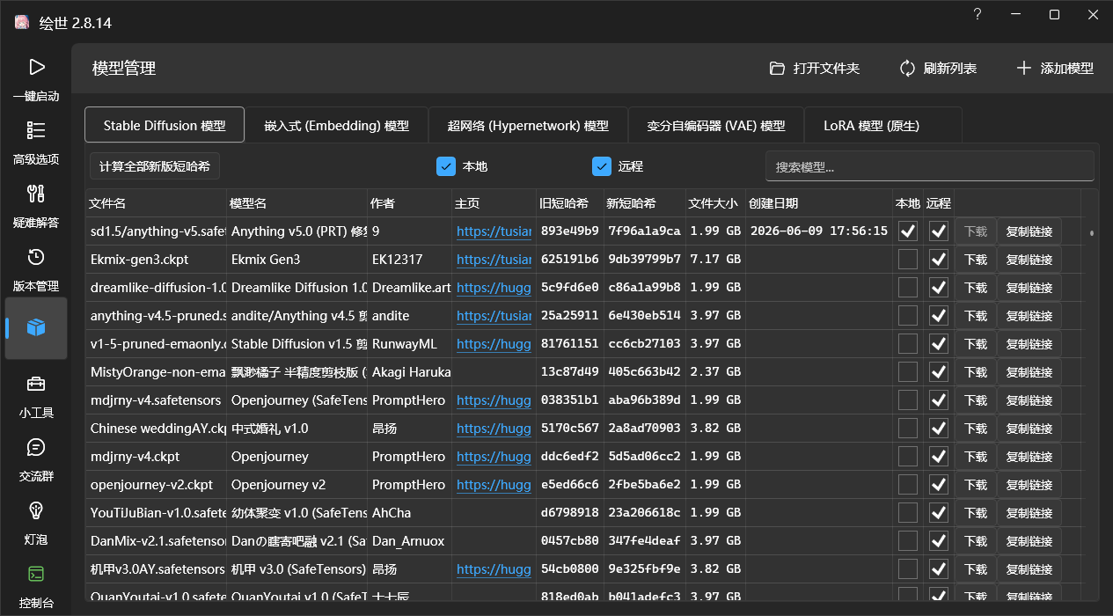Select hash cell 893e49b9
Viewport: 1113px width, 616px height.
coord(569,231)
